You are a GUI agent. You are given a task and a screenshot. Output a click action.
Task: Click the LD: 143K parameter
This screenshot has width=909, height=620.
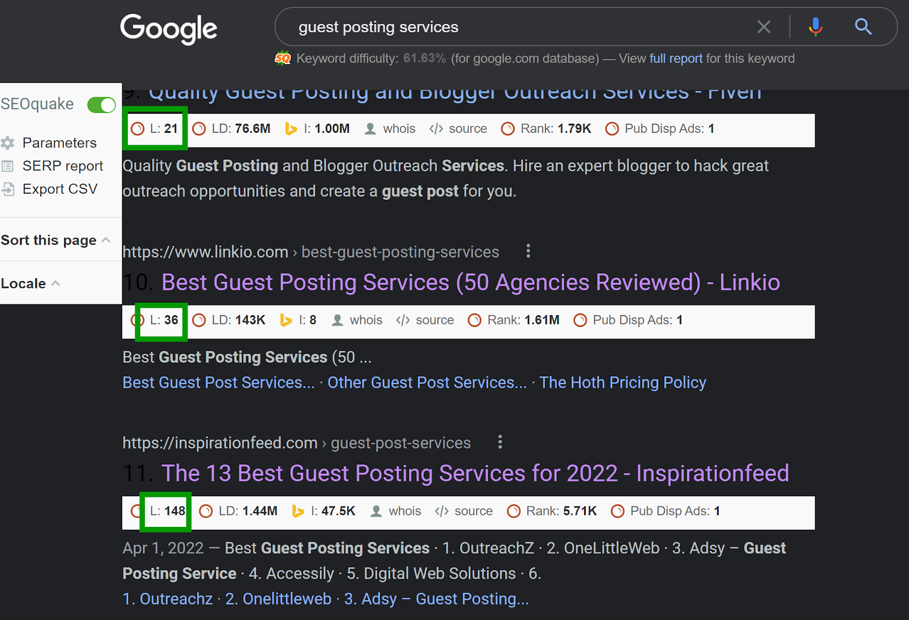(x=229, y=320)
